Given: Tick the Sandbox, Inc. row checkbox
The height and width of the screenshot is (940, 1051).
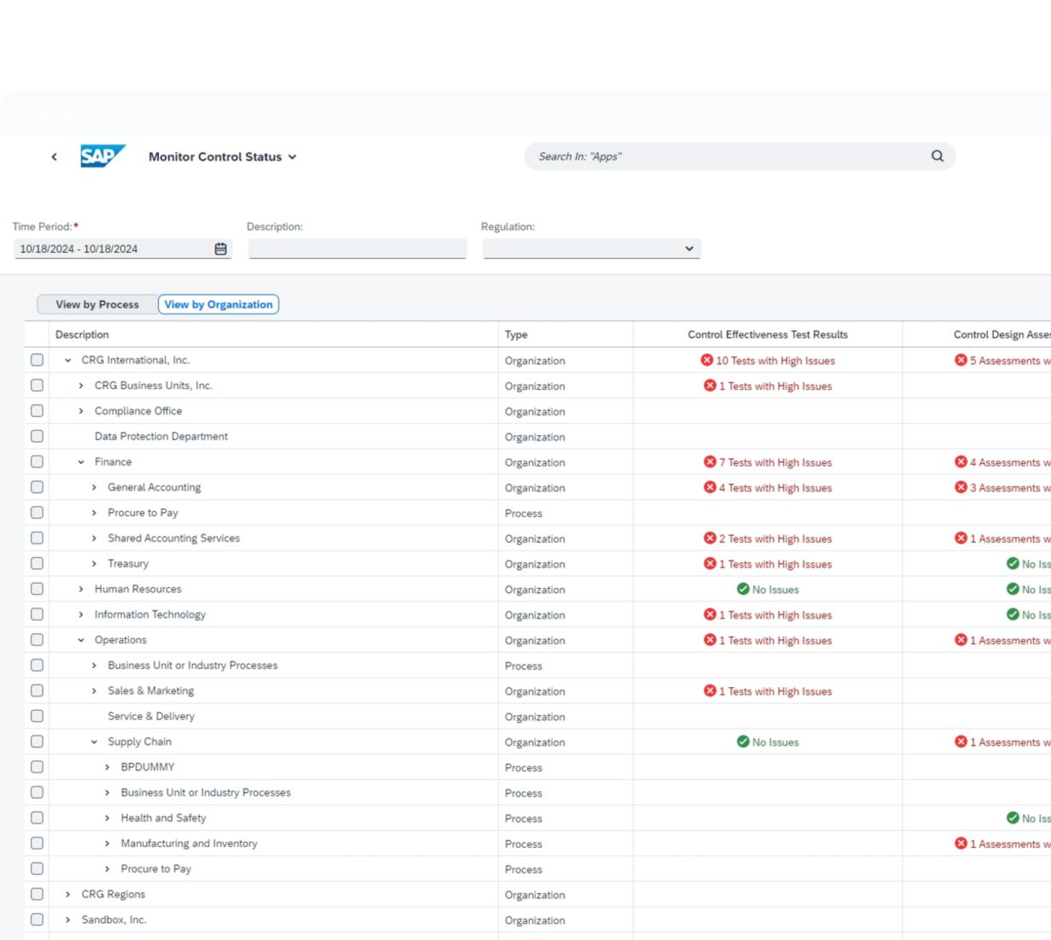Looking at the screenshot, I should 37,919.
